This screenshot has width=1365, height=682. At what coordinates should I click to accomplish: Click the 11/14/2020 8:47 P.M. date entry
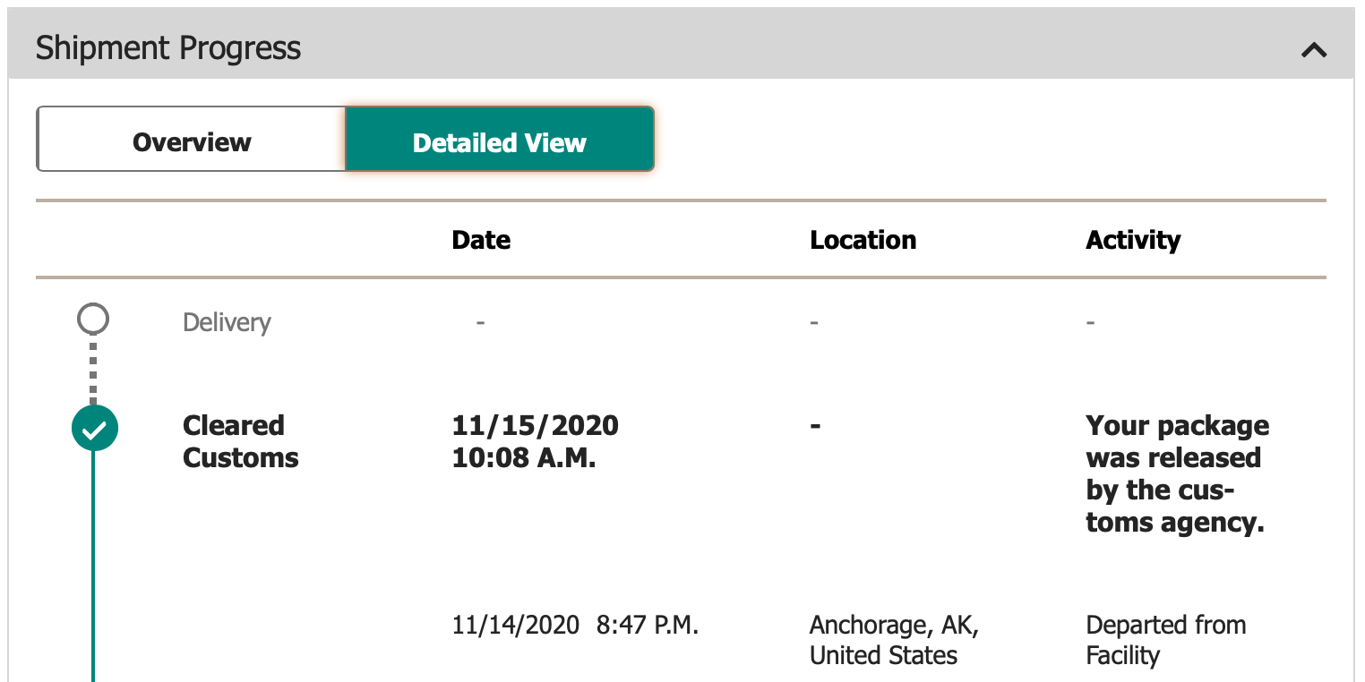[575, 625]
